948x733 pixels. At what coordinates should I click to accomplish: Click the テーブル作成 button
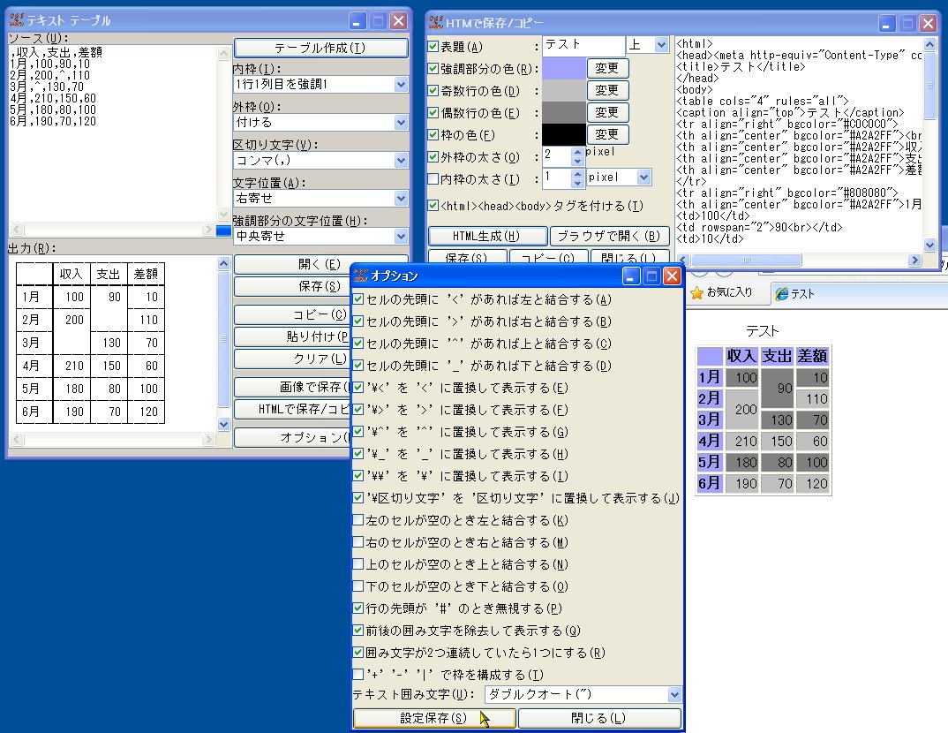tap(320, 47)
